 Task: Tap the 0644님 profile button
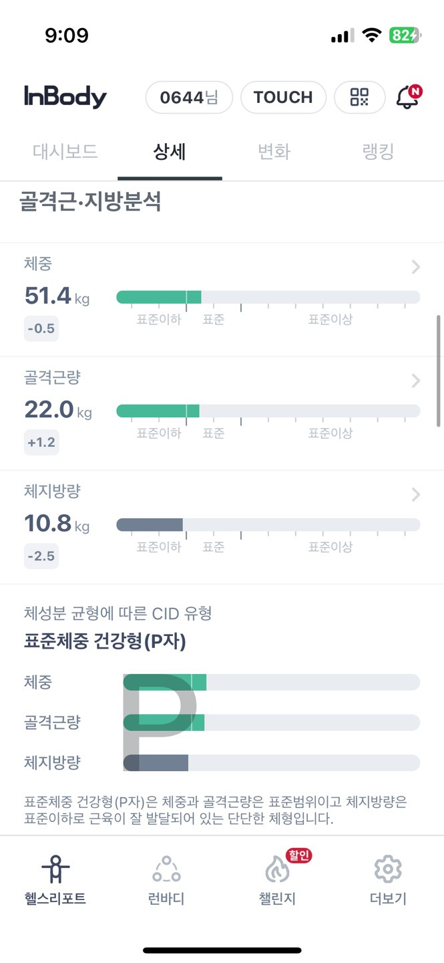click(x=189, y=97)
